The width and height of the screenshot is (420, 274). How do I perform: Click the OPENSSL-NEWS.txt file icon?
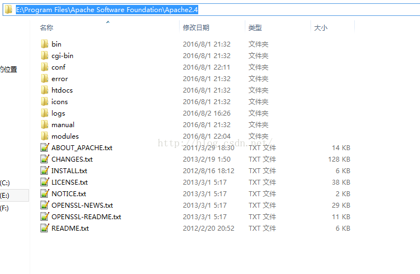(44, 205)
